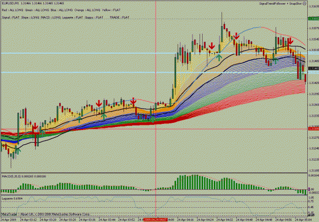Image resolution: width=319 pixels, height=222 pixels.
Task: Click the 'Signal : FLAT' indicator readout
Action: point(10,17)
